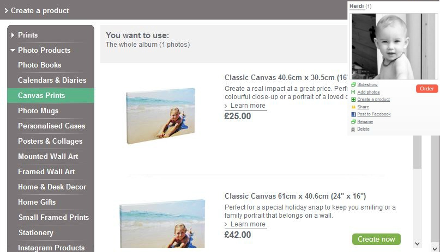The height and width of the screenshot is (252, 440).
Task: Expand Learn more for the £42.00 canvas
Action: tap(245, 224)
